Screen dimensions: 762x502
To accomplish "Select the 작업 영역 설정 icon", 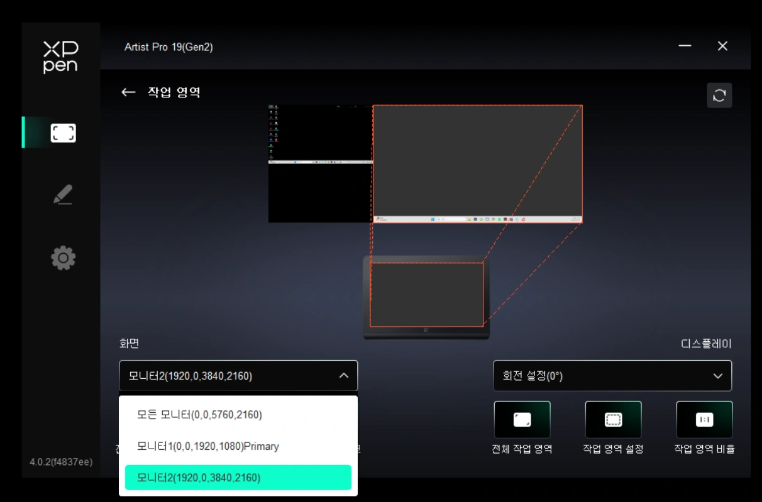I will point(613,420).
